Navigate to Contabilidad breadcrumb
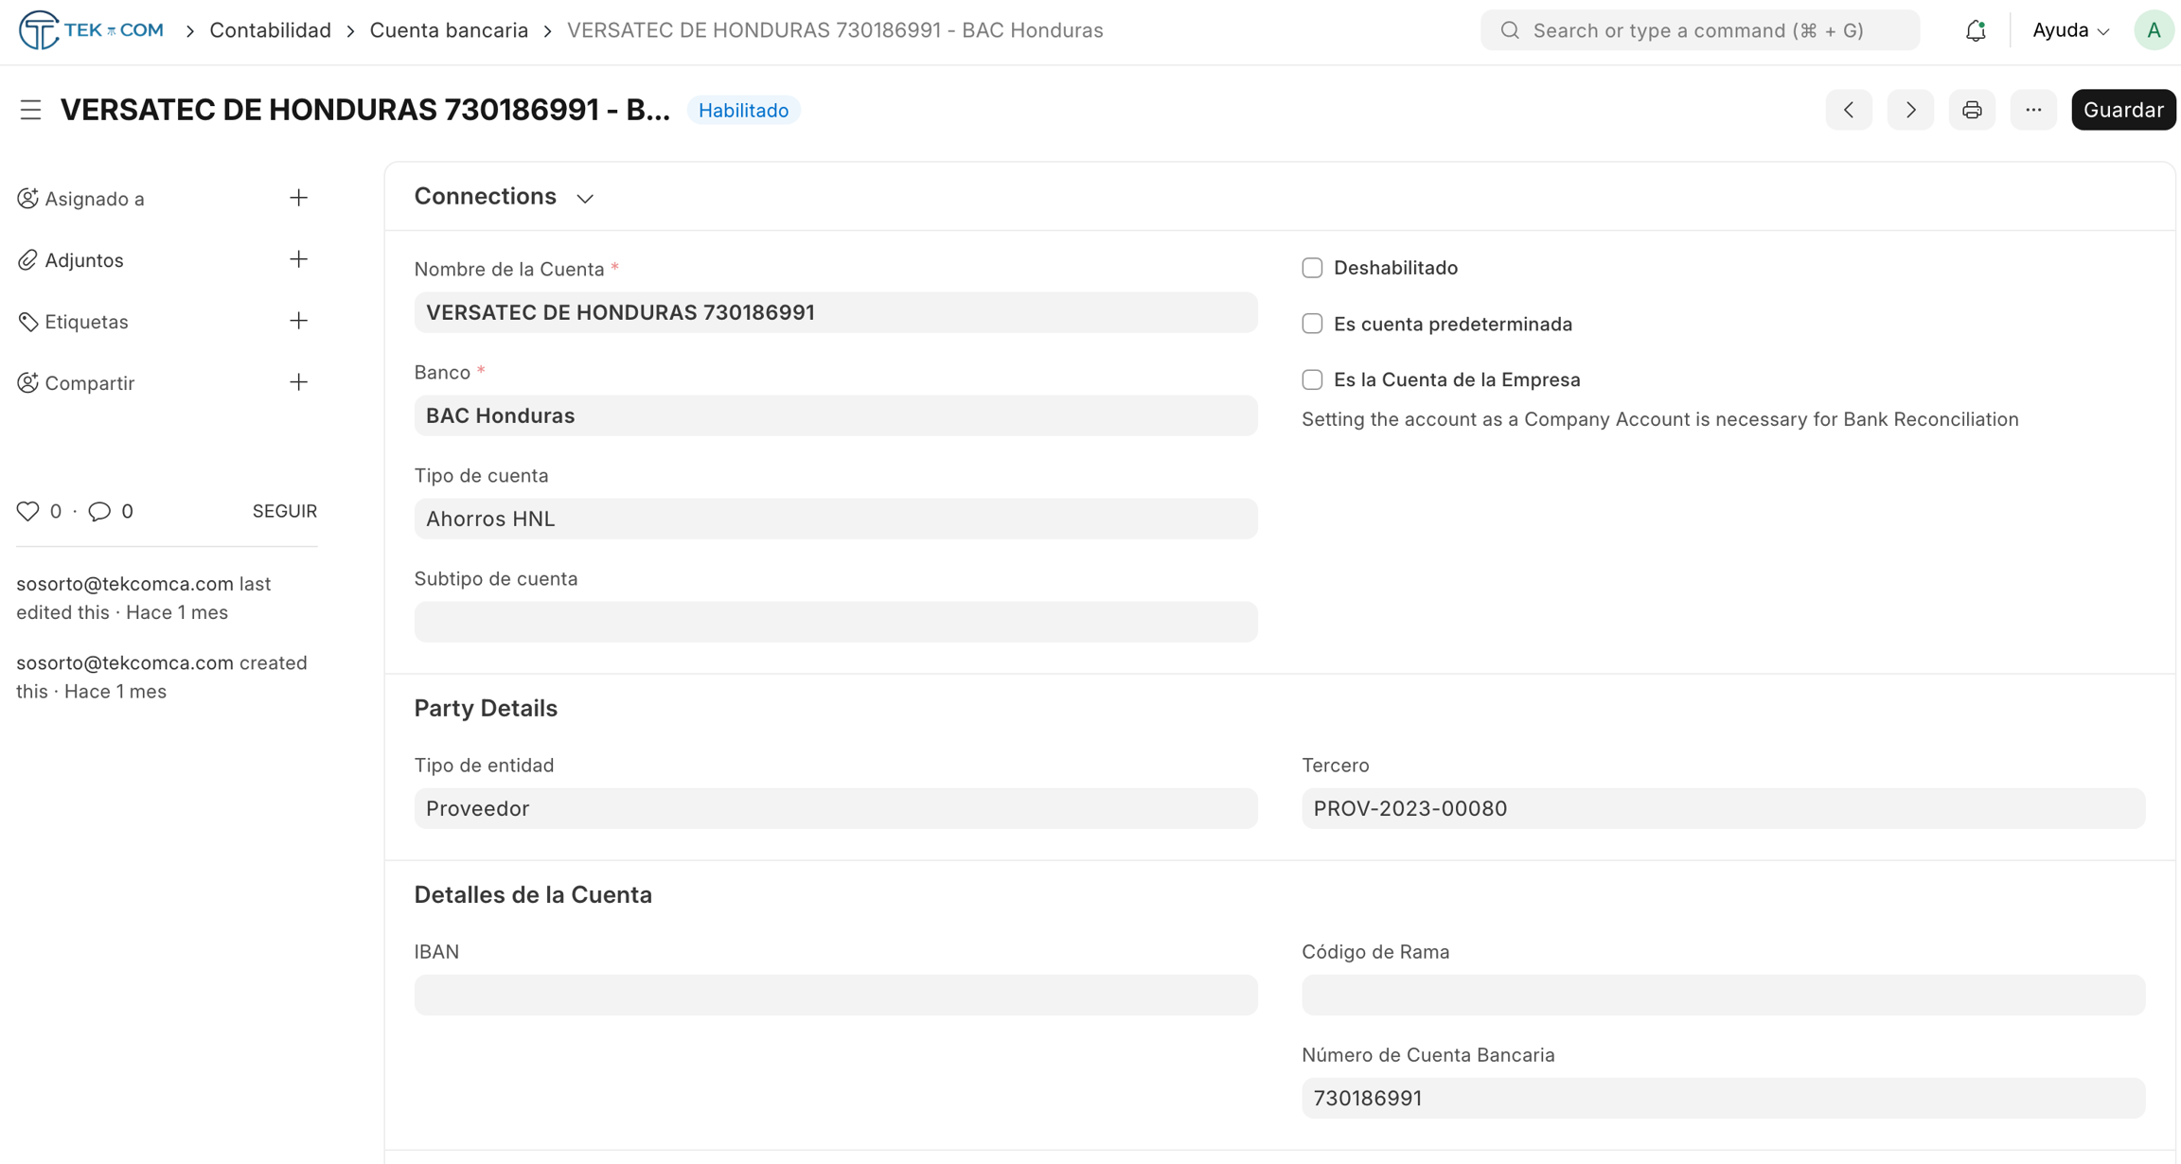The height and width of the screenshot is (1164, 2181). tap(270, 30)
